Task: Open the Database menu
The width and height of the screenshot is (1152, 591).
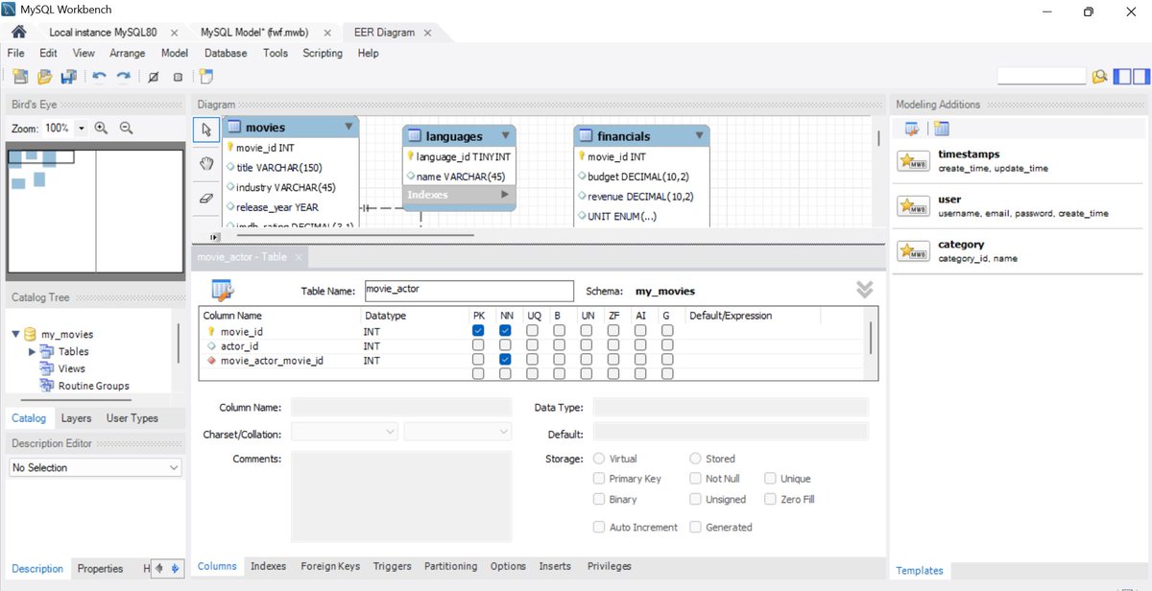Action: [x=226, y=54]
